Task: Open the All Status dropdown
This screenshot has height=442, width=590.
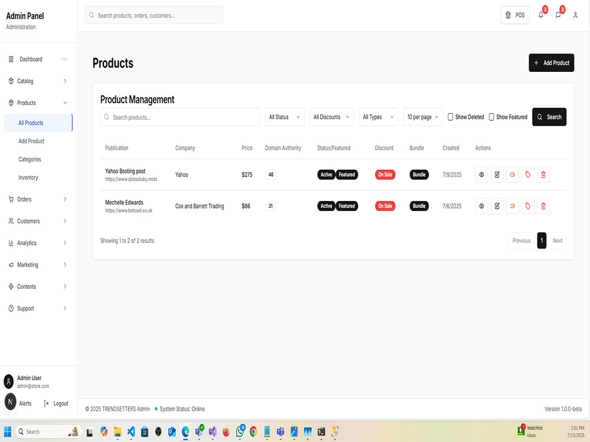Action: [284, 117]
